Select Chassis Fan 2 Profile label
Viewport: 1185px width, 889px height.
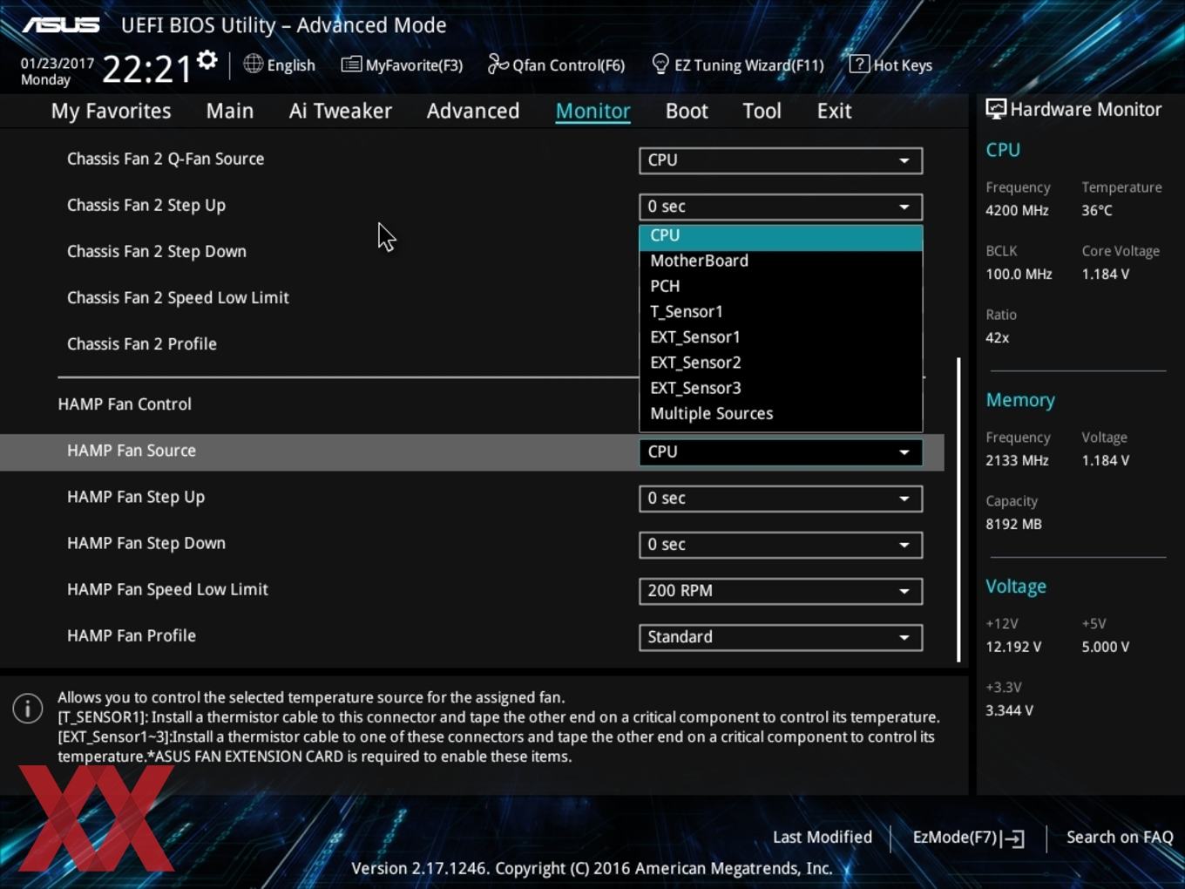pyautogui.click(x=142, y=344)
